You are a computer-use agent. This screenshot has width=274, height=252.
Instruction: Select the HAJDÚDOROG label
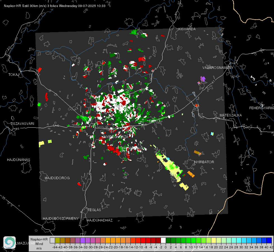coord(57,178)
